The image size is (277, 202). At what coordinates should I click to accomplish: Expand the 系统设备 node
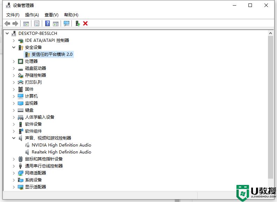[x=14, y=180]
